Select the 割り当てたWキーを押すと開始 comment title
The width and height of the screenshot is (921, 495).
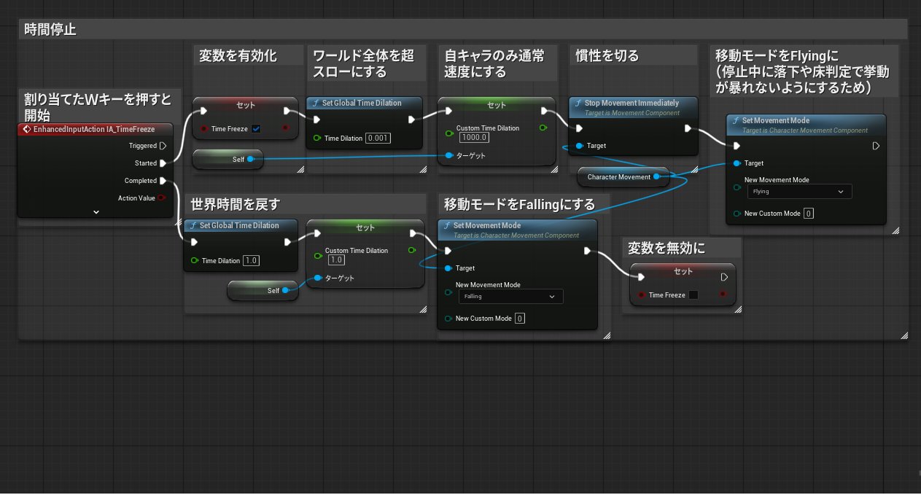coord(98,107)
